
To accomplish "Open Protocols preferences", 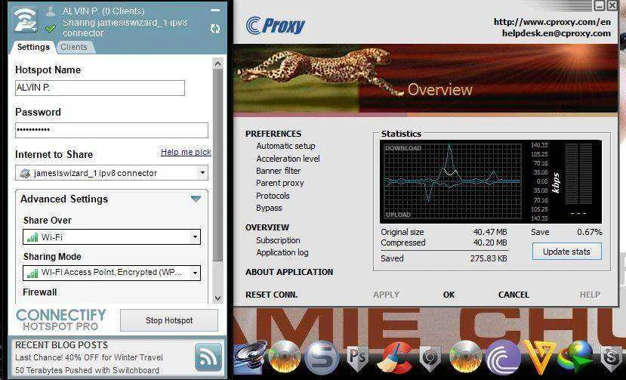I will pos(273,196).
